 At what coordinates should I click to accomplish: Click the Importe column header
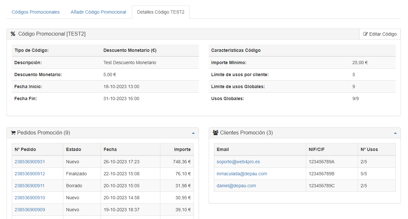(182, 149)
